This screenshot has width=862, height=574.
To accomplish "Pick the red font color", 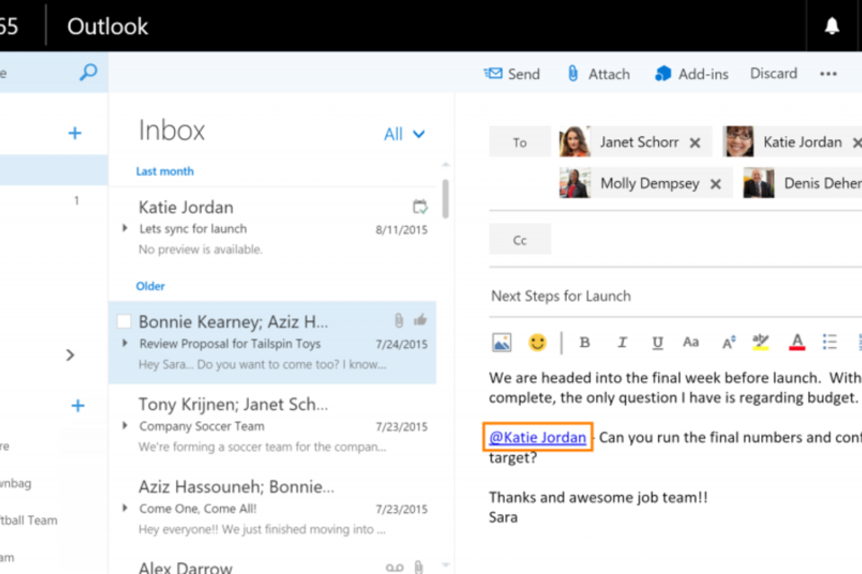I will click(x=797, y=343).
